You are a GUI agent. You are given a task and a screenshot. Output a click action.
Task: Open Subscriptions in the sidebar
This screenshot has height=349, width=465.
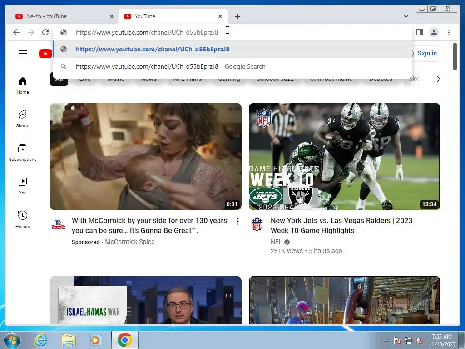23,153
